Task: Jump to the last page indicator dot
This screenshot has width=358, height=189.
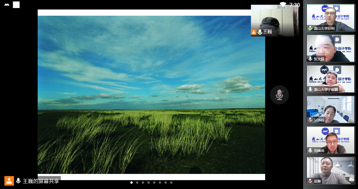Action: pyautogui.click(x=171, y=182)
